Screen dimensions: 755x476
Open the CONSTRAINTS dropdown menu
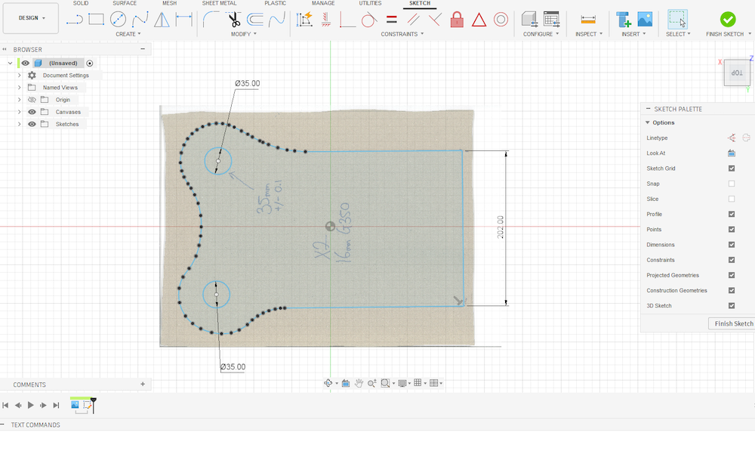[402, 34]
